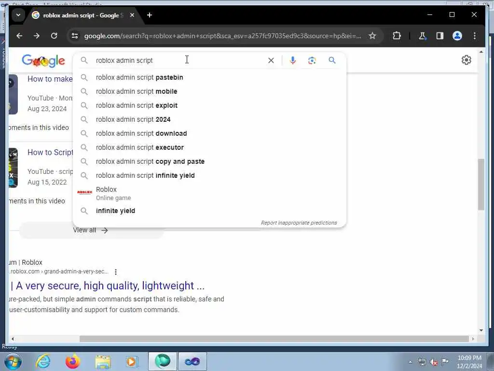
Task: Choose suggestion roblox admin script copy and paste
Action: pos(209,161)
